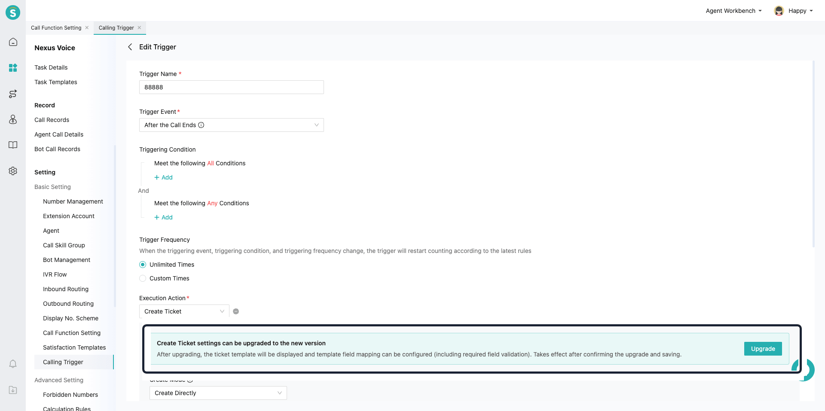Screen dimensions: 825x411
Task: Select the Unlimited Times radio option
Action: pyautogui.click(x=143, y=265)
